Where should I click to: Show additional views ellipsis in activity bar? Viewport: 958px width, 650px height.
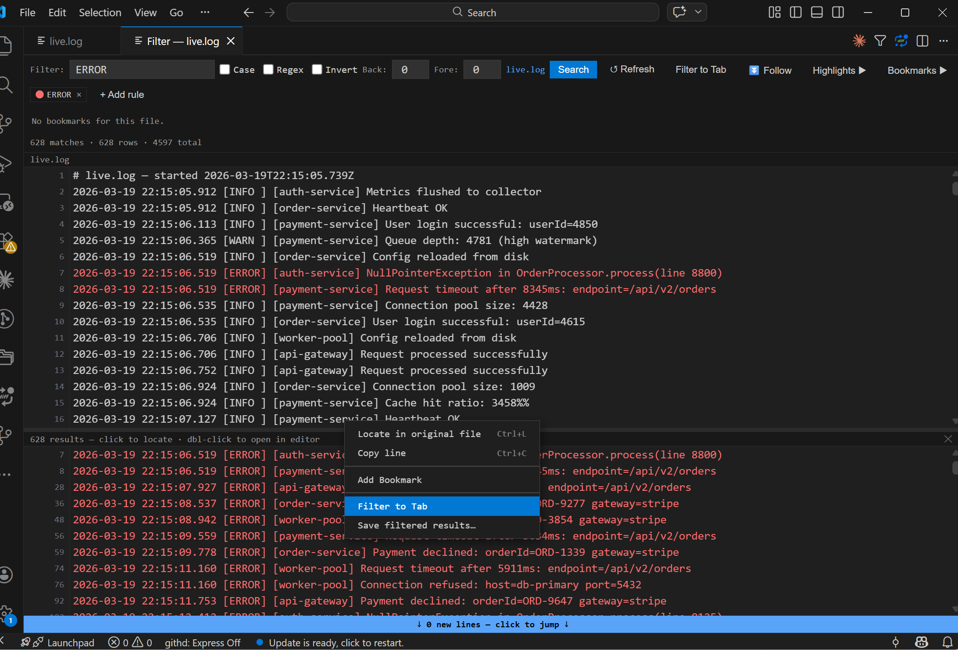click(6, 475)
